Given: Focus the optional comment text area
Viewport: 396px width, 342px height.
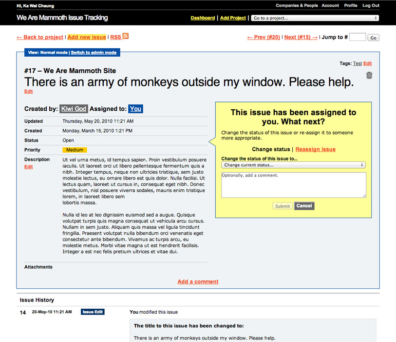Looking at the screenshot, I should point(293,185).
